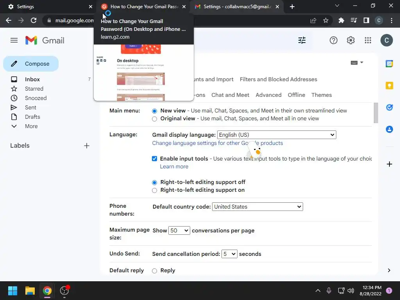Open Google Tasks side panel

click(x=389, y=107)
